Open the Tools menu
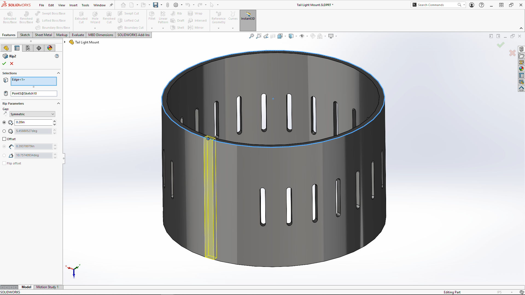This screenshot has width=525, height=295. (85, 5)
